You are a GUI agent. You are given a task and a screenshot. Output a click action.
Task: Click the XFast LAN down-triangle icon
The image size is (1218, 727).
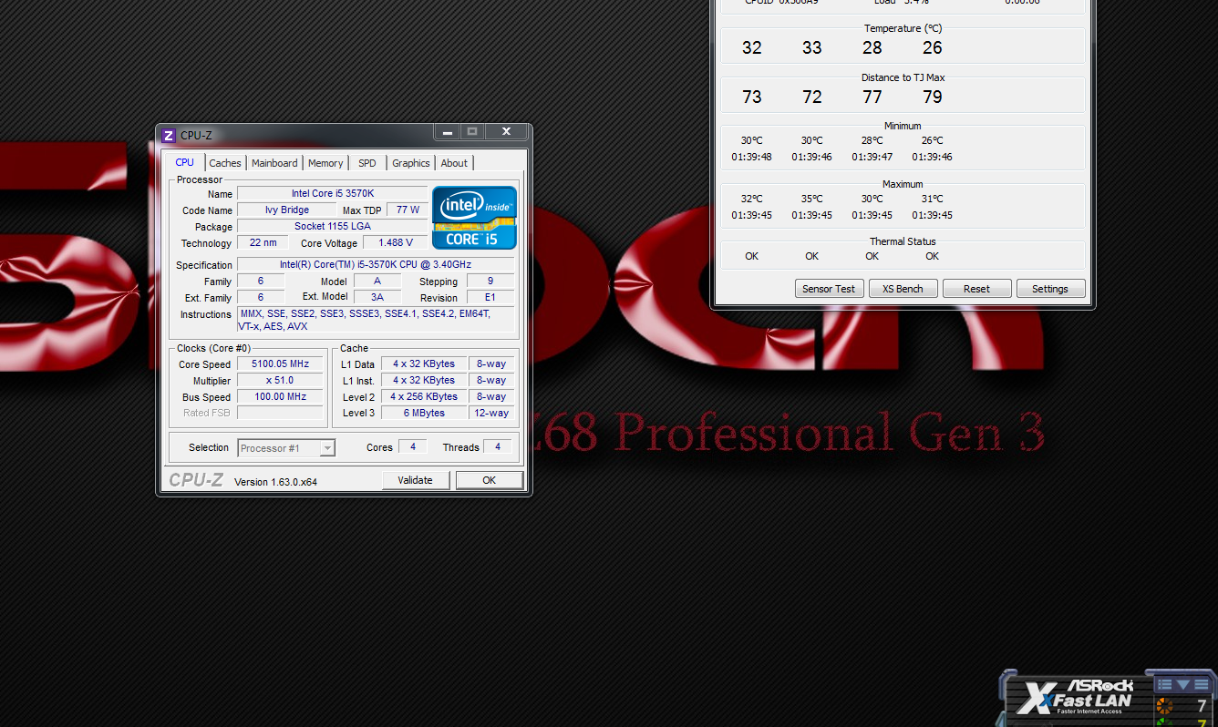coord(1183,684)
